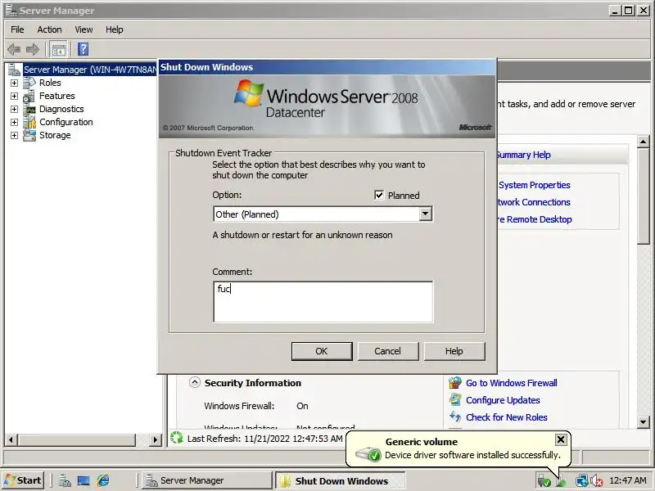The image size is (655, 491).
Task: Click in the Comment text box
Action: click(x=323, y=301)
